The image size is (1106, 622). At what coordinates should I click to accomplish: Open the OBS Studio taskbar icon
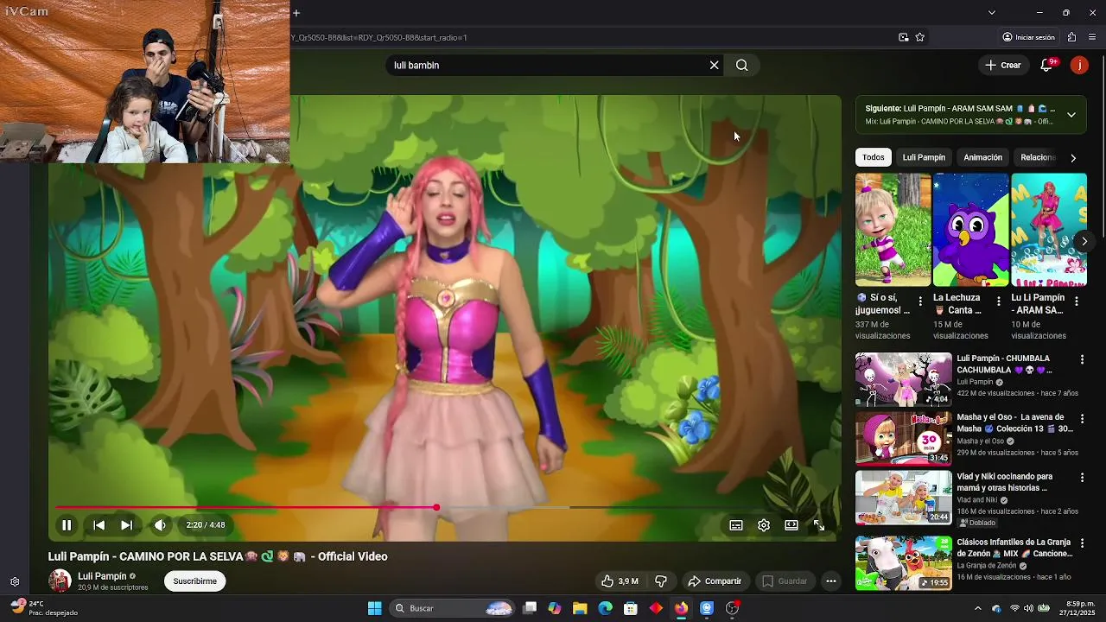[732, 608]
